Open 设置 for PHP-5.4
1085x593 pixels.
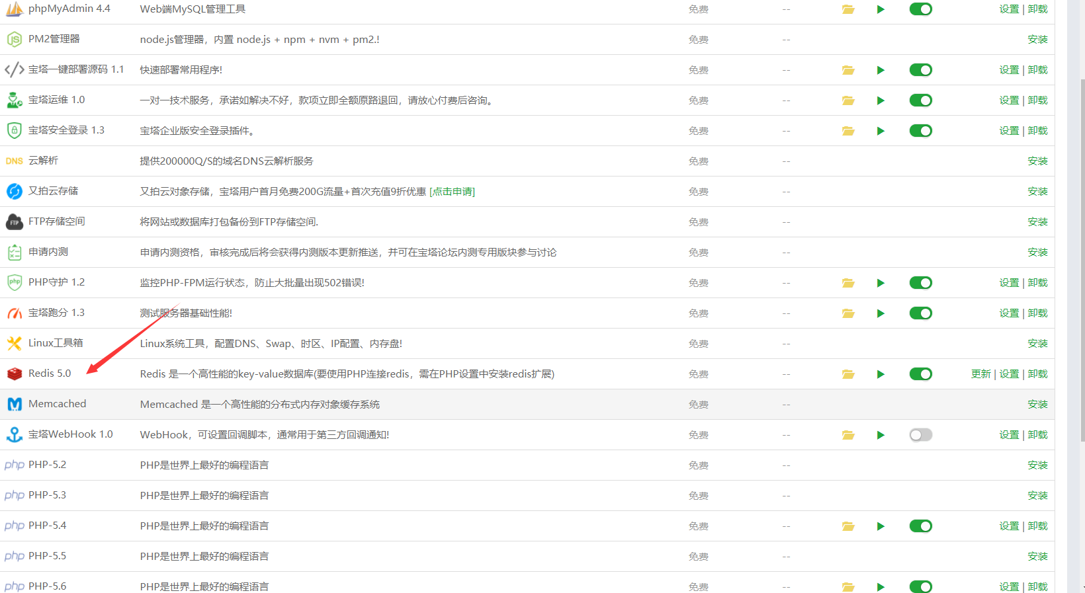[1009, 526]
